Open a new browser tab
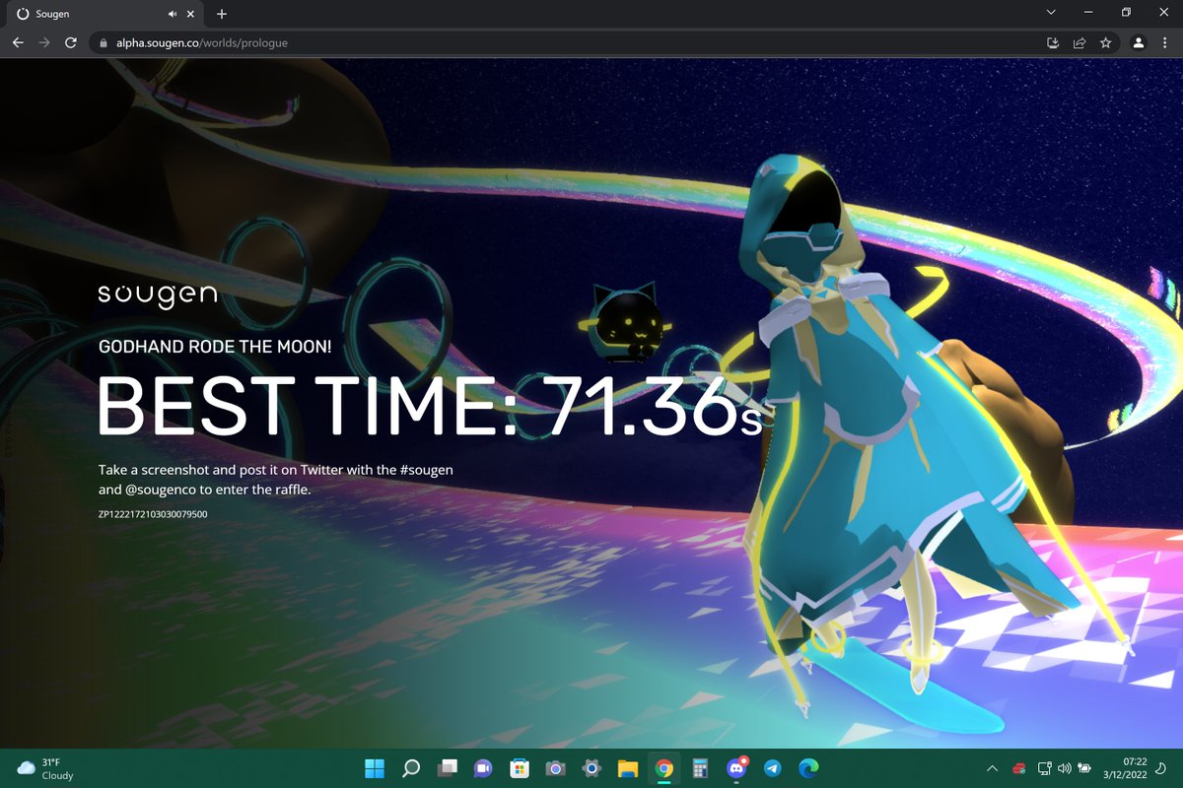The height and width of the screenshot is (788, 1183). [222, 14]
